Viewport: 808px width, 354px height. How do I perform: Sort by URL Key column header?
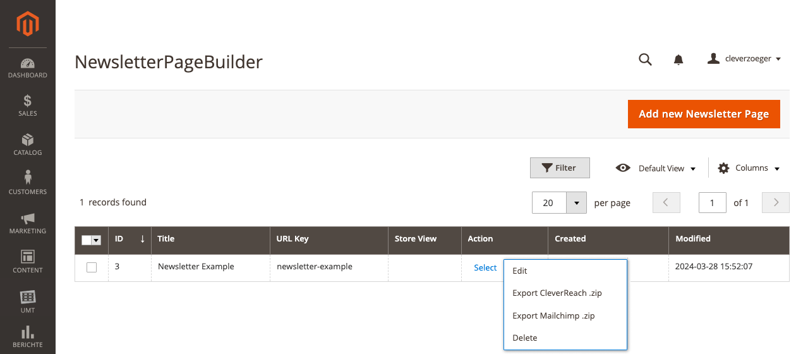(x=329, y=239)
